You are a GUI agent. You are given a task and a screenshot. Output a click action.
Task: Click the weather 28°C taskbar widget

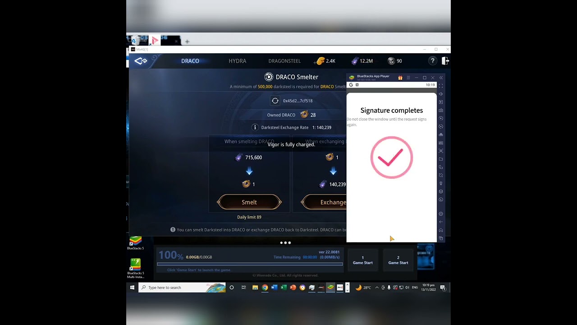[363, 288]
